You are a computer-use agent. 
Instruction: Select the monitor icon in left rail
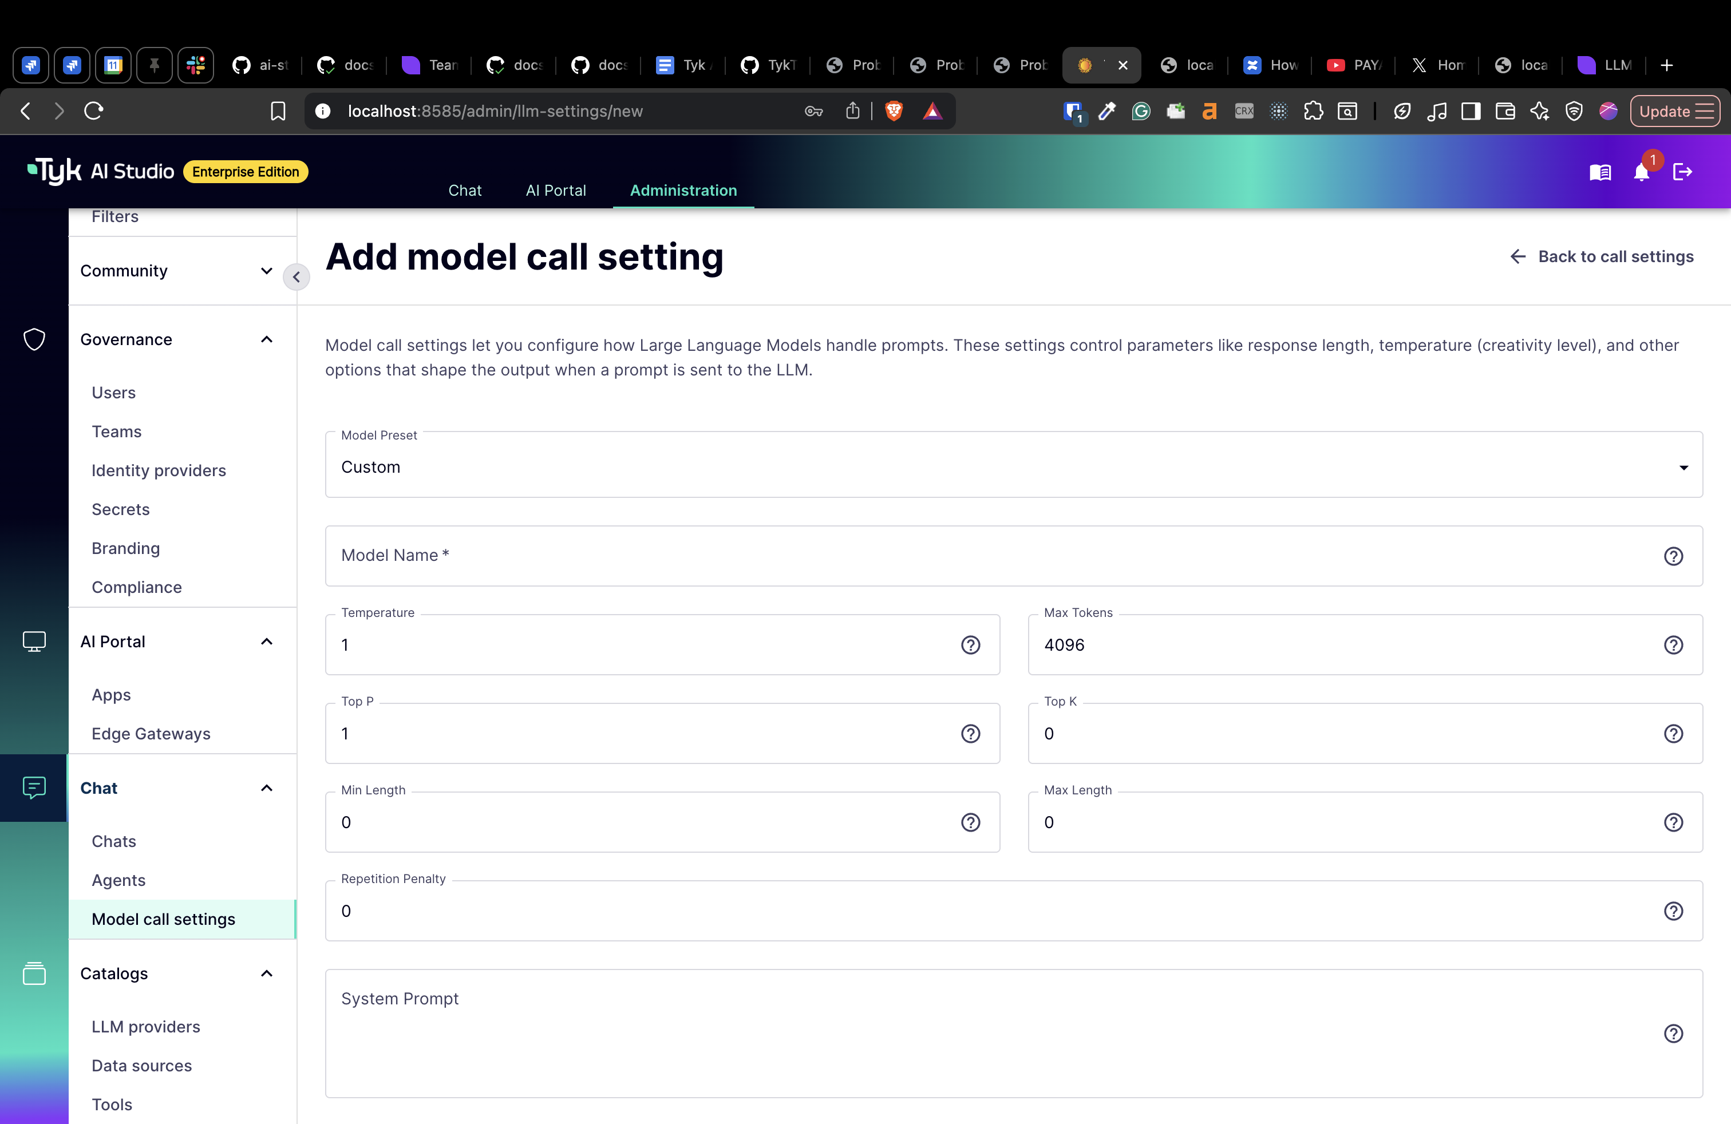[x=34, y=641]
